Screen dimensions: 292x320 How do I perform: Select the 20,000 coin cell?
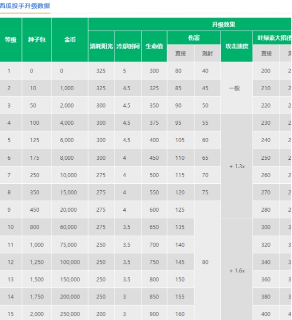tap(70, 210)
